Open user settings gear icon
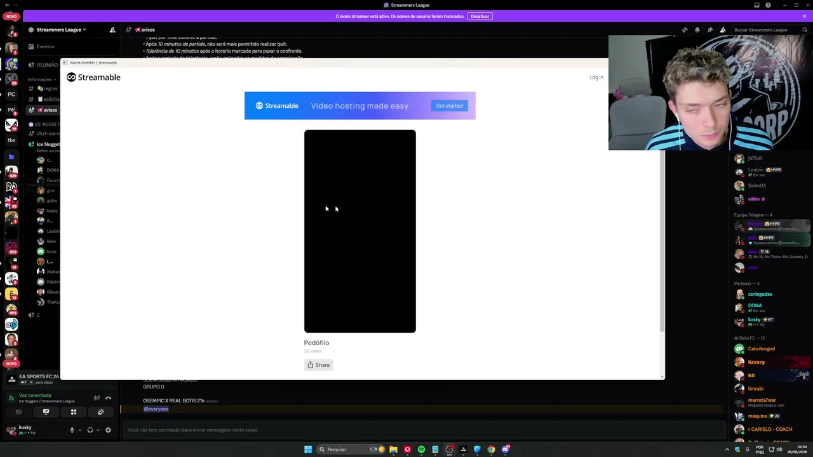 coord(108,430)
